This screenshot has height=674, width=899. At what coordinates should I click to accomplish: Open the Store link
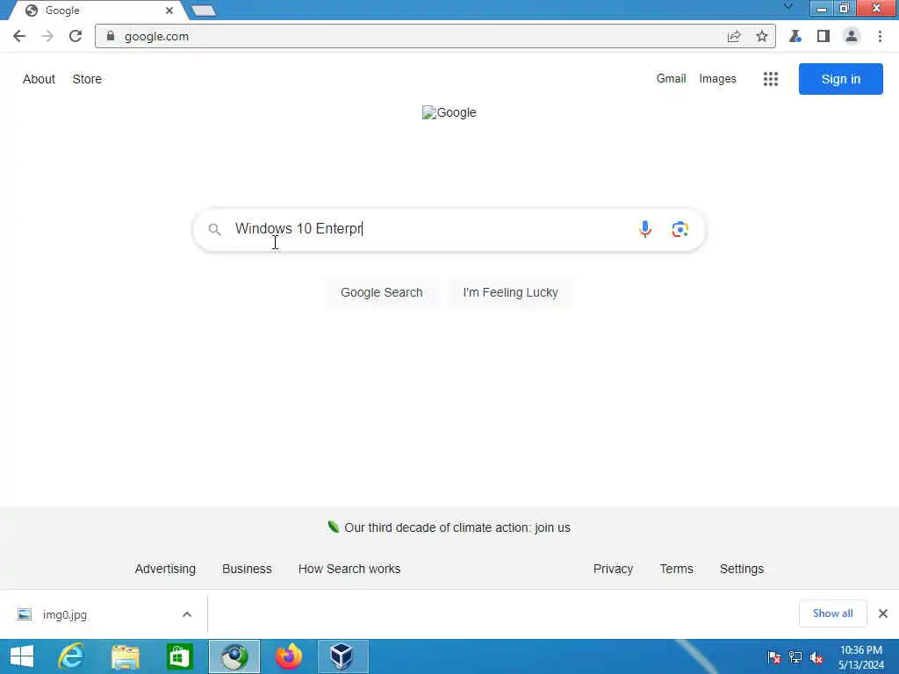(x=87, y=79)
